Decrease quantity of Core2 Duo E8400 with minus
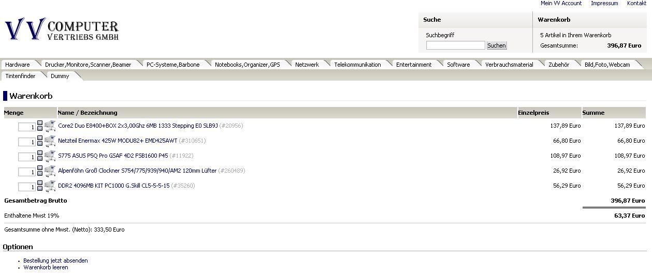 (x=40, y=129)
